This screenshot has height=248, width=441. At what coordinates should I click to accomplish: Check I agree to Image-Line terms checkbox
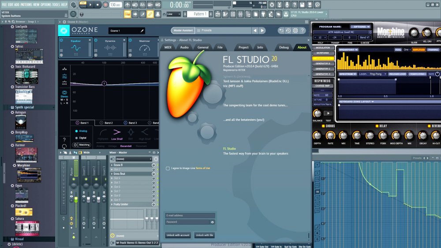coord(168,168)
